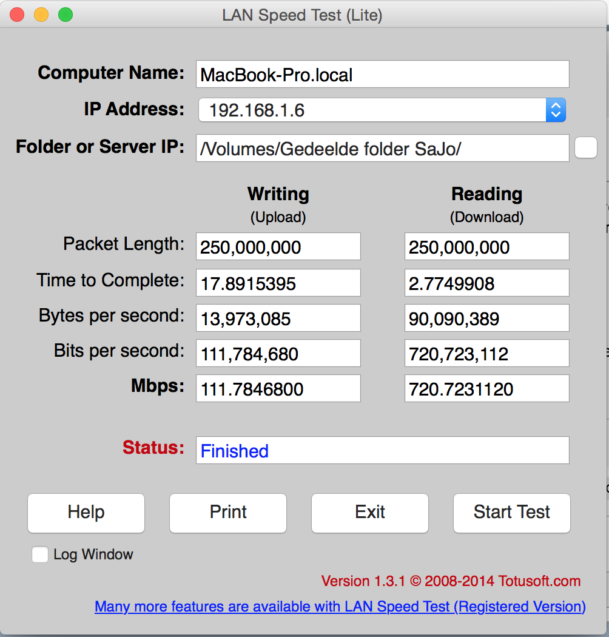
Task: Click the Writing Time to Complete field
Action: [x=278, y=283]
